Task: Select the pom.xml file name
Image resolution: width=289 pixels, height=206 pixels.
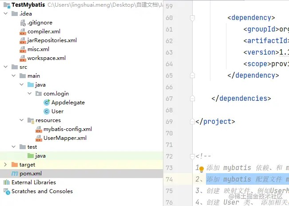Action: click(31, 174)
